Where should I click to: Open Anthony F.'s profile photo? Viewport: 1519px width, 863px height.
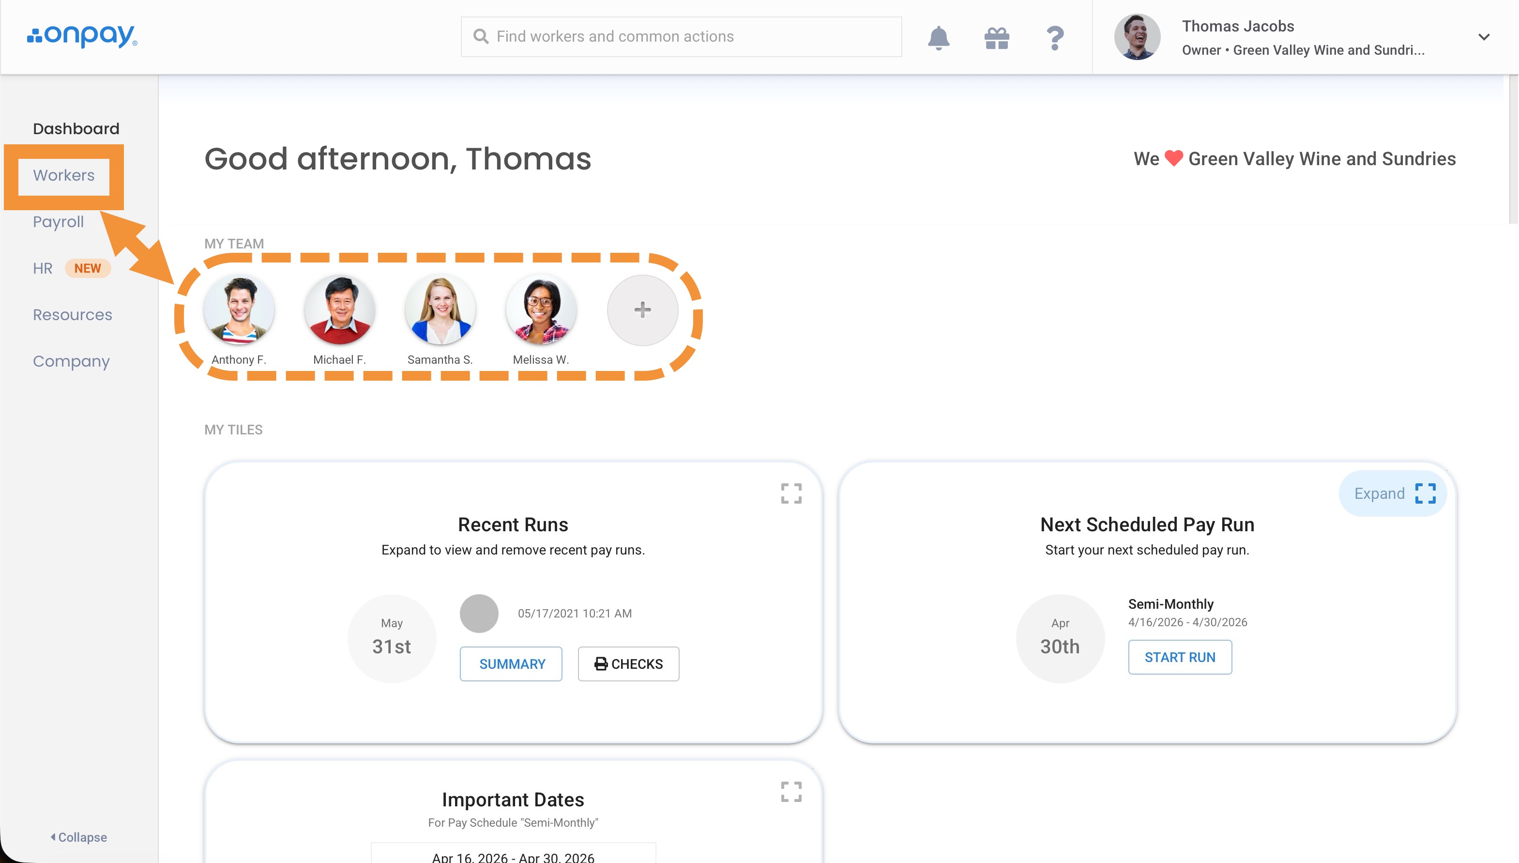click(x=239, y=309)
